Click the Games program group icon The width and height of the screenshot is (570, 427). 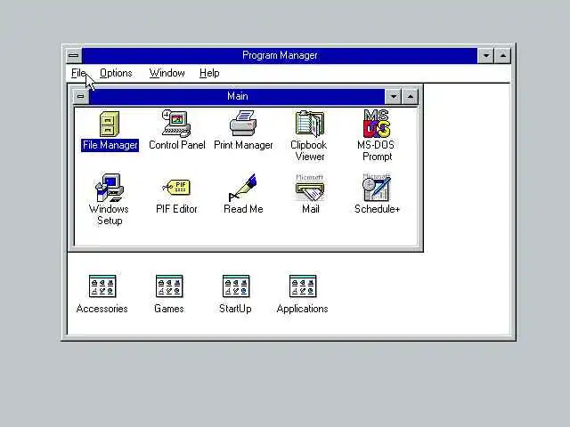pyautogui.click(x=169, y=286)
